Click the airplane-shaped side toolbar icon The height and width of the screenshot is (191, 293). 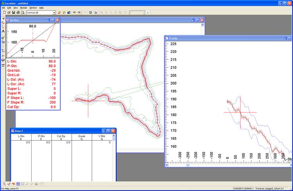pos(3,55)
